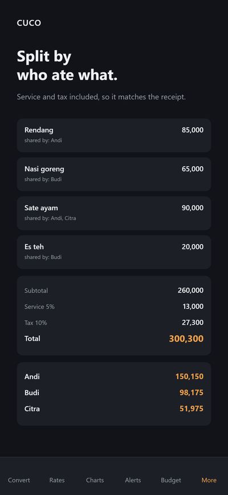Select Budi's share of 98,175

click(192, 393)
